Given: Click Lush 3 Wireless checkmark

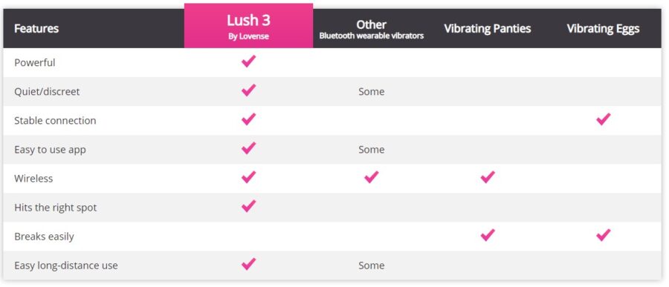Looking at the screenshot, I should 248,177.
